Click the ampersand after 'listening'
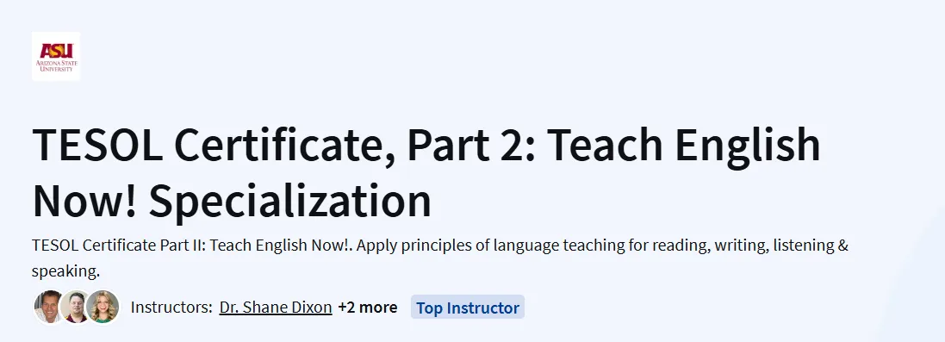945x342 pixels. (842, 246)
